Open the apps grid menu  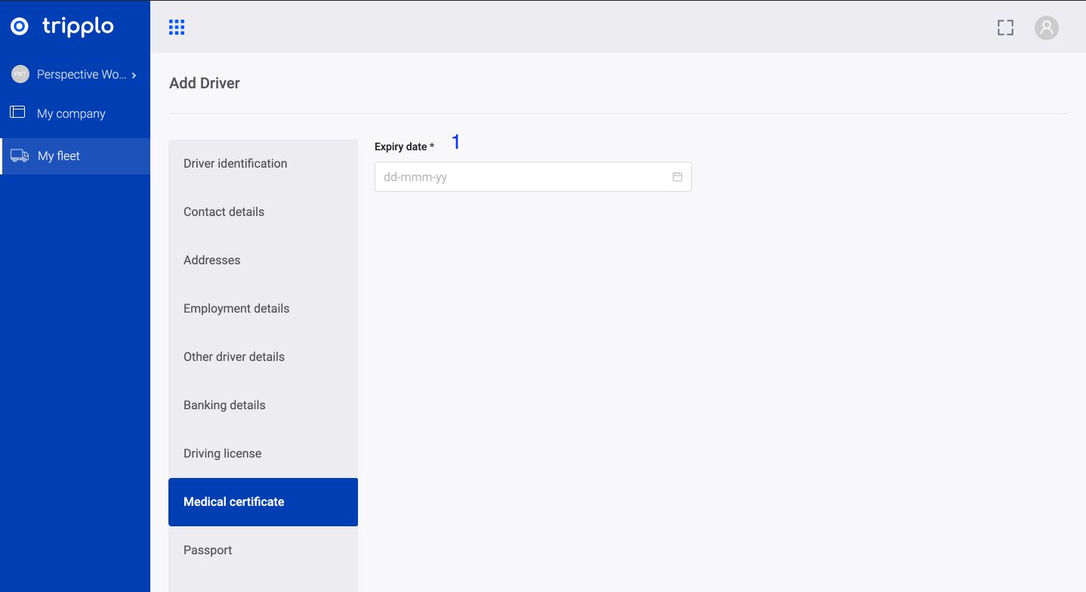pyautogui.click(x=177, y=28)
